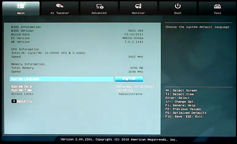
Task: Open the Monitor tab label
Action: [x=138, y=13]
